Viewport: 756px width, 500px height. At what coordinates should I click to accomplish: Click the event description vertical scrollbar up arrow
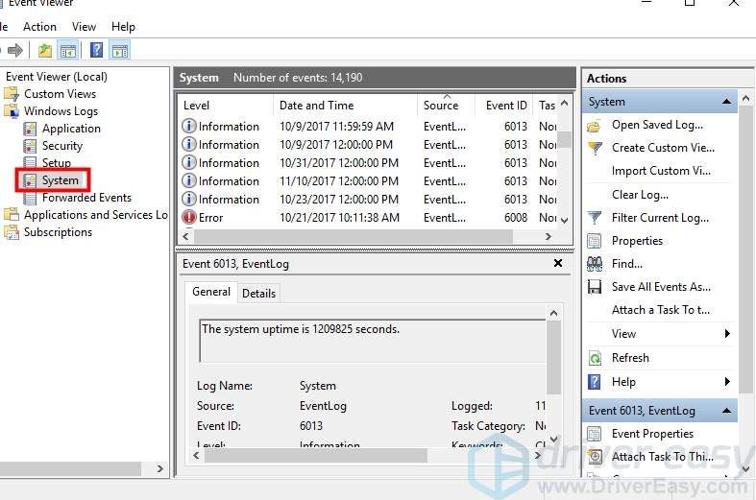[x=554, y=314]
